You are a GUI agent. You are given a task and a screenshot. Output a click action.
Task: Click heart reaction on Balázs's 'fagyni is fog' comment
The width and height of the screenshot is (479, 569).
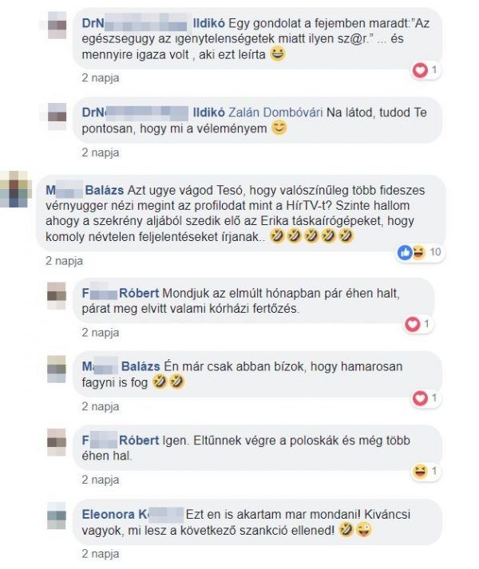pos(426,398)
